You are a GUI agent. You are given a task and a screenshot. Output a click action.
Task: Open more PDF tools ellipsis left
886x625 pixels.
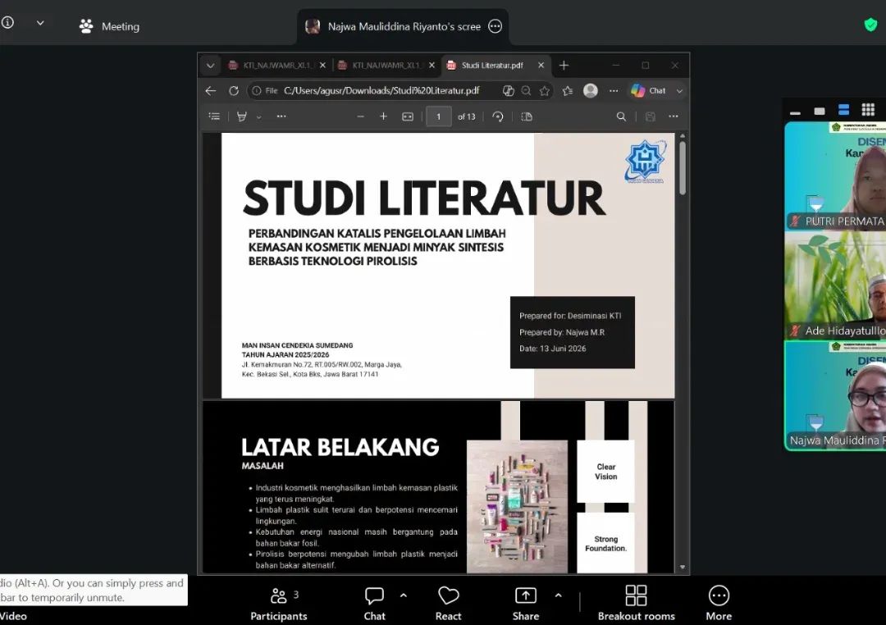(281, 116)
